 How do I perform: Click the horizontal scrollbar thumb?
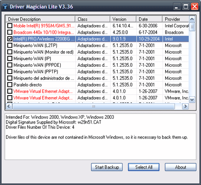click(x=94, y=106)
